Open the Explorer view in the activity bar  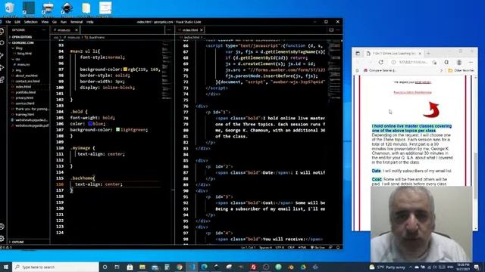[x=2, y=31]
